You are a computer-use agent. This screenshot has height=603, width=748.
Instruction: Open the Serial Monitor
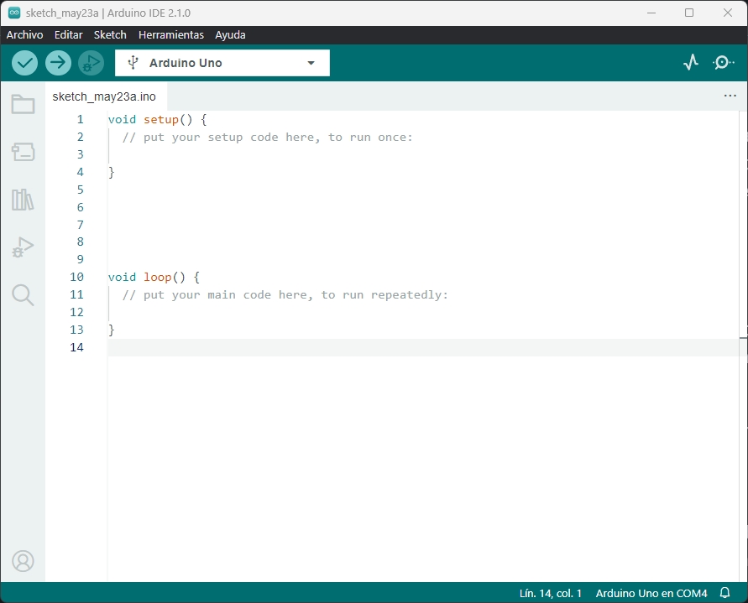[x=723, y=63]
